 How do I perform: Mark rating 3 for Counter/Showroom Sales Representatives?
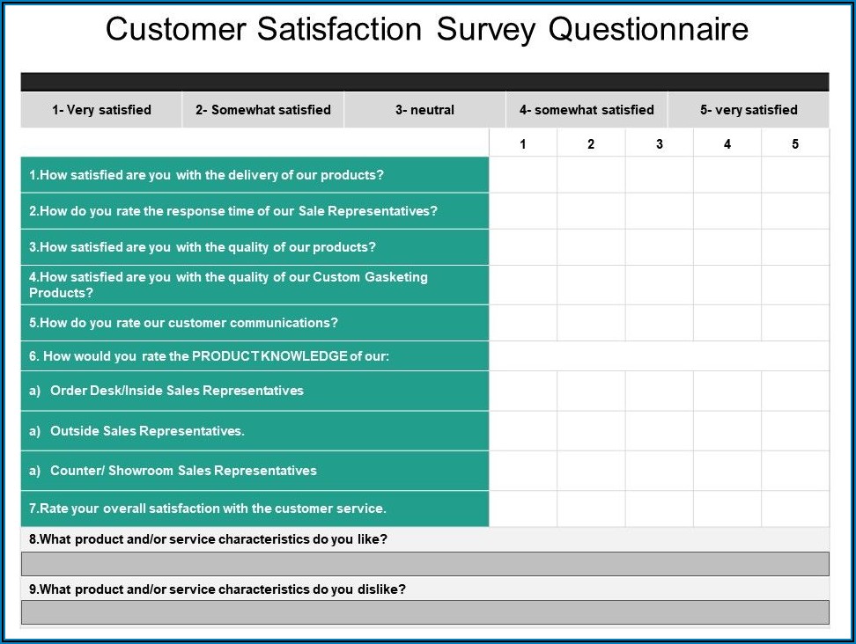[660, 471]
